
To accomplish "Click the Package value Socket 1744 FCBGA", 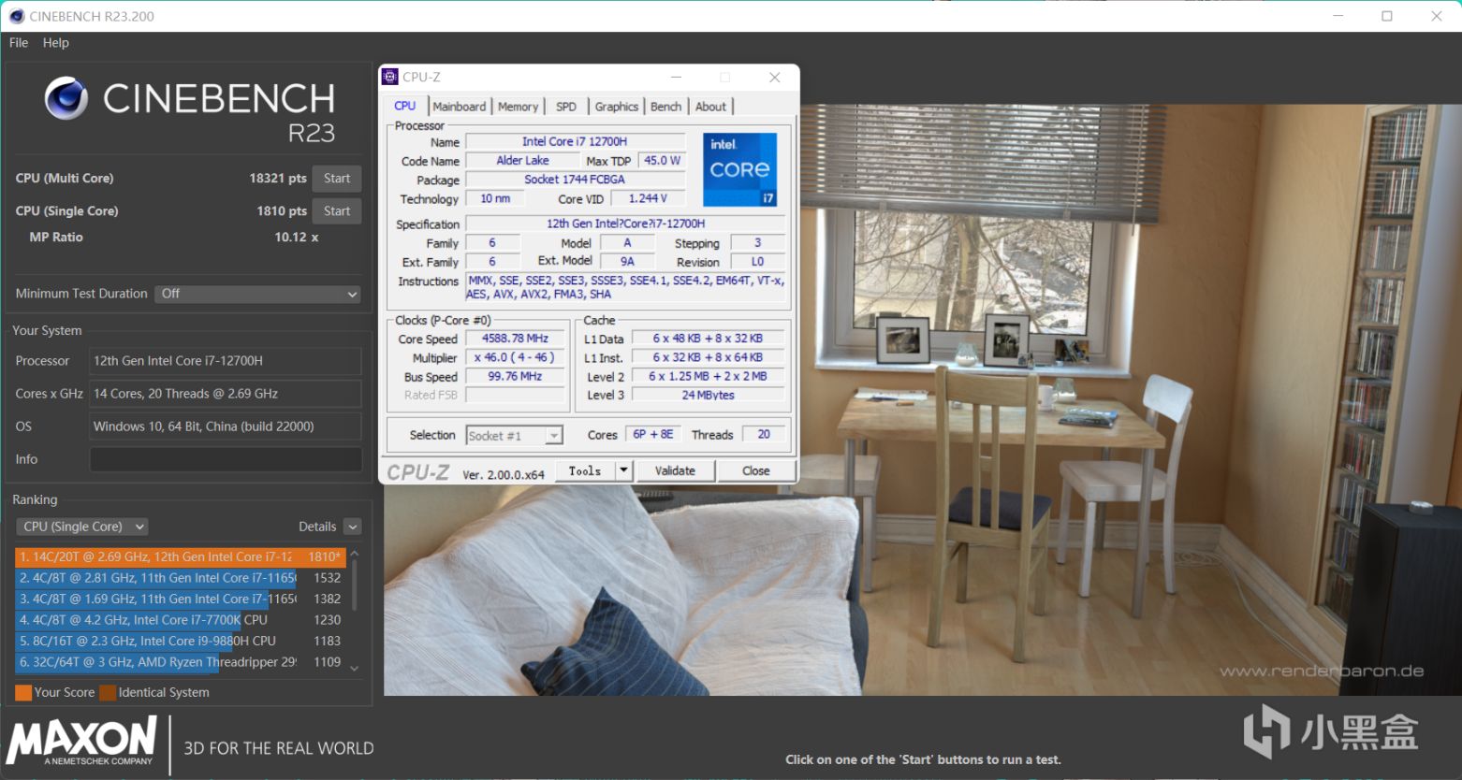I will point(575,180).
